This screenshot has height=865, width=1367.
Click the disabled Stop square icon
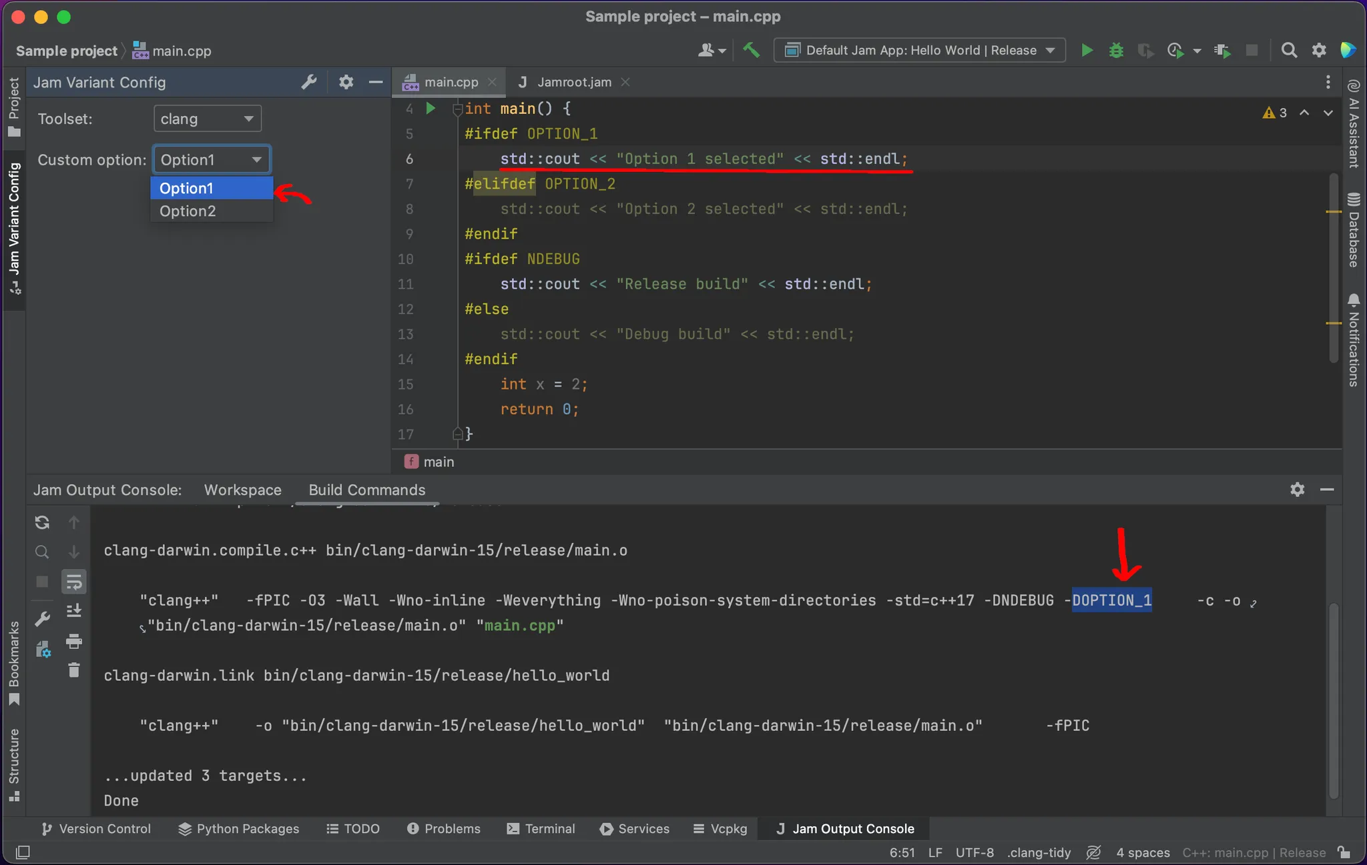1252,50
